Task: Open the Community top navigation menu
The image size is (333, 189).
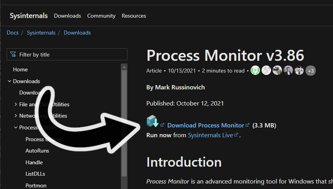Action: [101, 16]
